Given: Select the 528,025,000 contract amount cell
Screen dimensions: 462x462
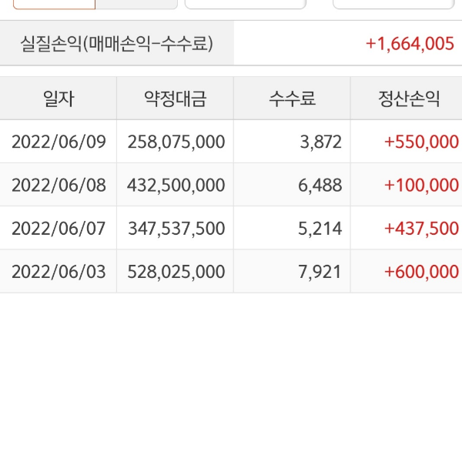Looking at the screenshot, I should [x=177, y=271].
